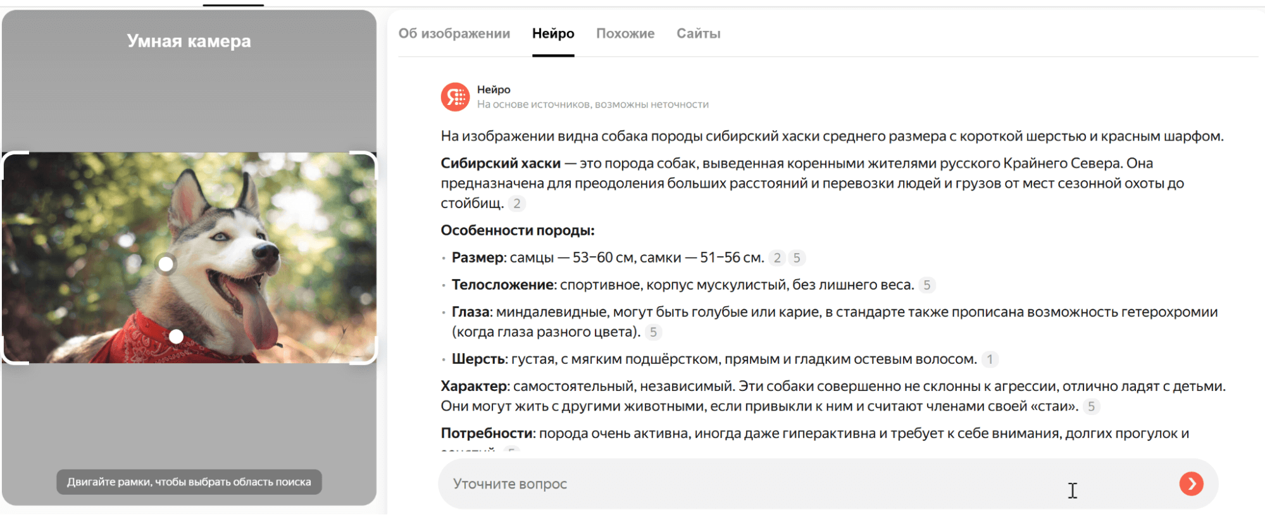Viewport: 1265px width, 515px height.
Task: Open source 5 citation after Глаза paragraph
Action: (x=653, y=332)
